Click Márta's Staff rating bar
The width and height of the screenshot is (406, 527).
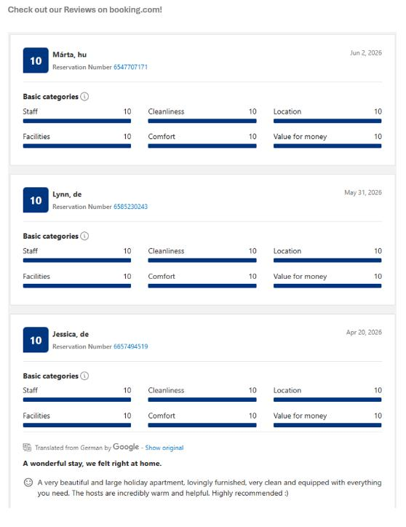[77, 121]
